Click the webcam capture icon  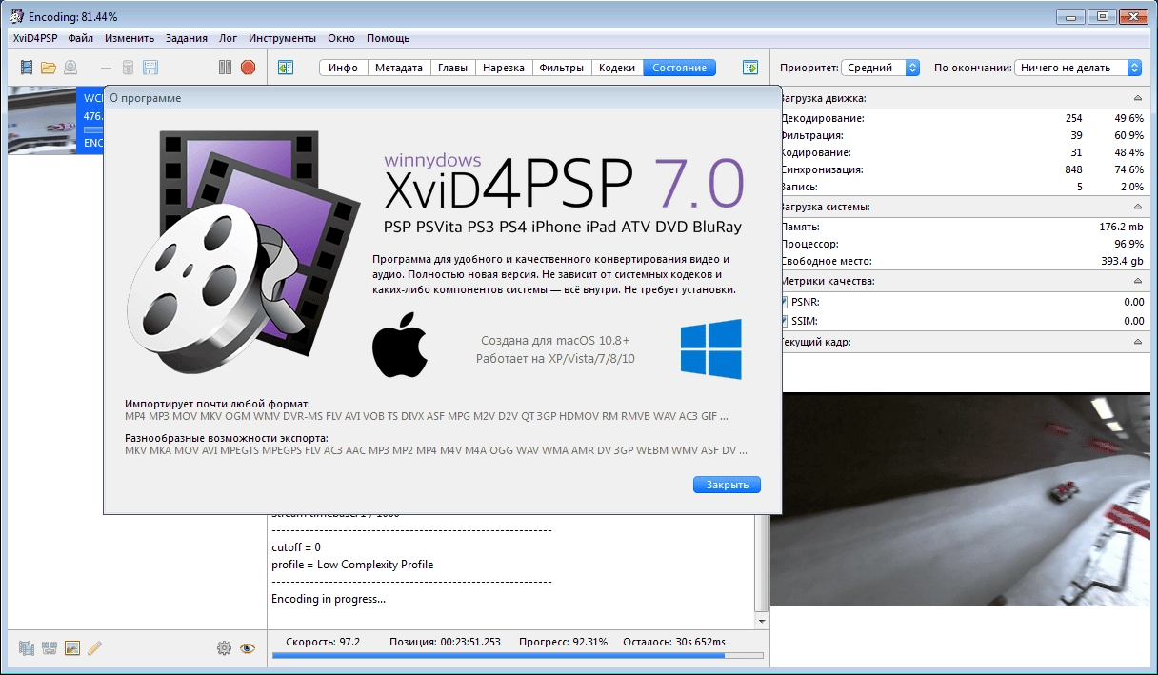point(70,68)
